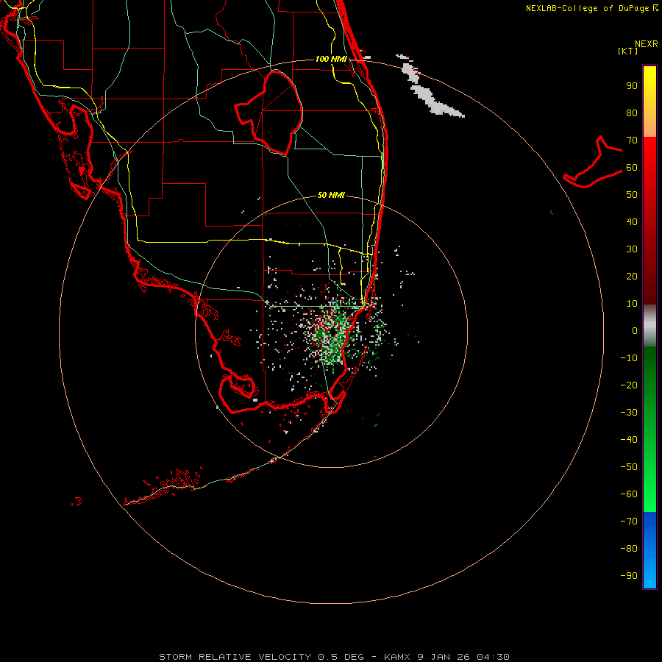This screenshot has height=662, width=662.
Task: Click the NEXR label above the color bar
Action: (647, 44)
